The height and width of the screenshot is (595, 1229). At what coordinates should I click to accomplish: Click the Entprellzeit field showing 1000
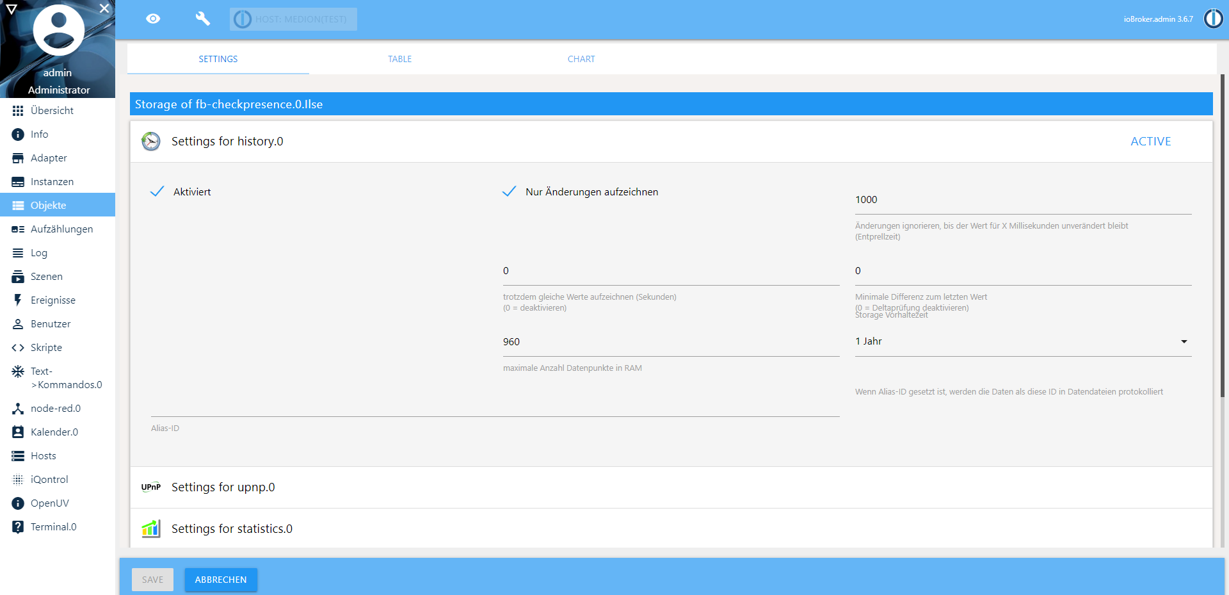pyautogui.click(x=1023, y=200)
